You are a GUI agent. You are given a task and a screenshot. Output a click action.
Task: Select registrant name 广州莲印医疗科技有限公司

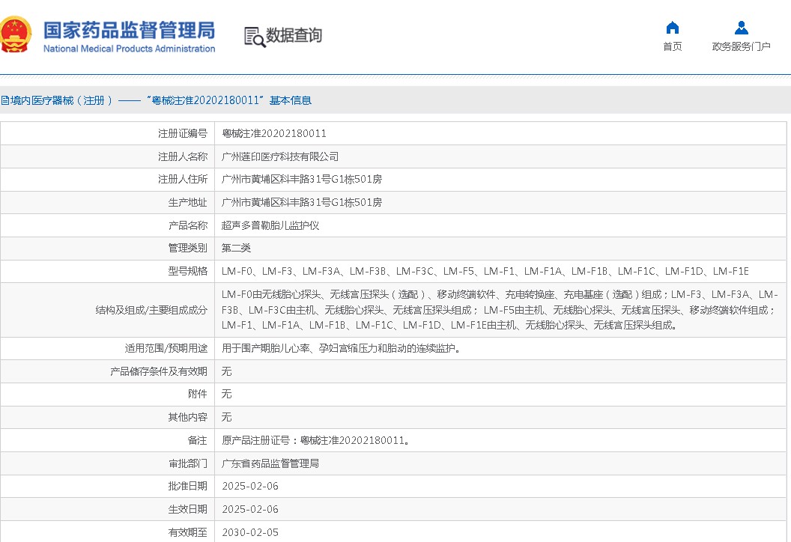[280, 156]
